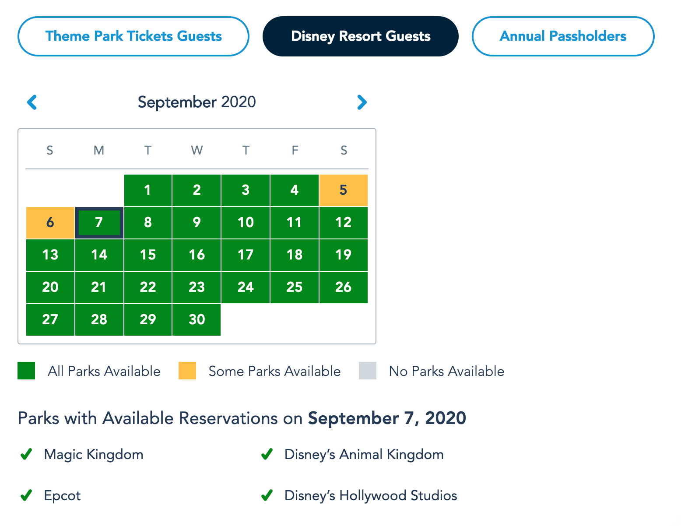Screen dimensions: 681x526
Task: Choose September 6 on the calendar
Action: click(x=50, y=223)
